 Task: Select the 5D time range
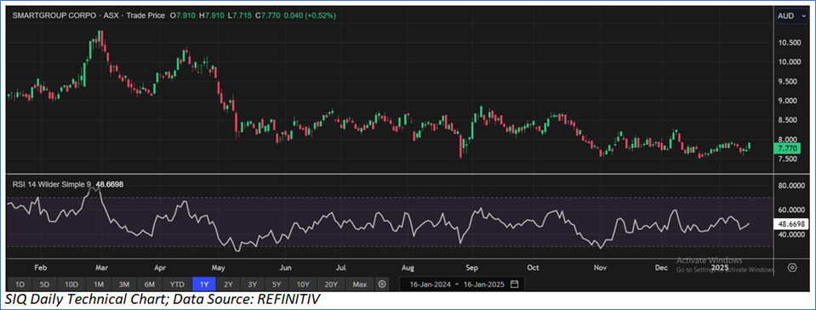point(45,284)
